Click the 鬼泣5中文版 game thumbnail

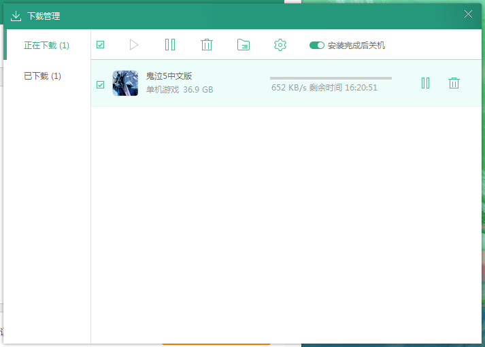tap(125, 83)
